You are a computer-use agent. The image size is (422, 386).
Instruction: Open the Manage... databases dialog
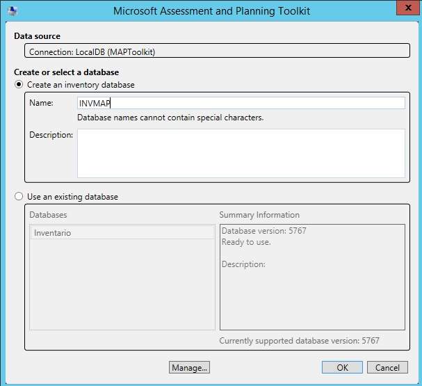point(189,367)
